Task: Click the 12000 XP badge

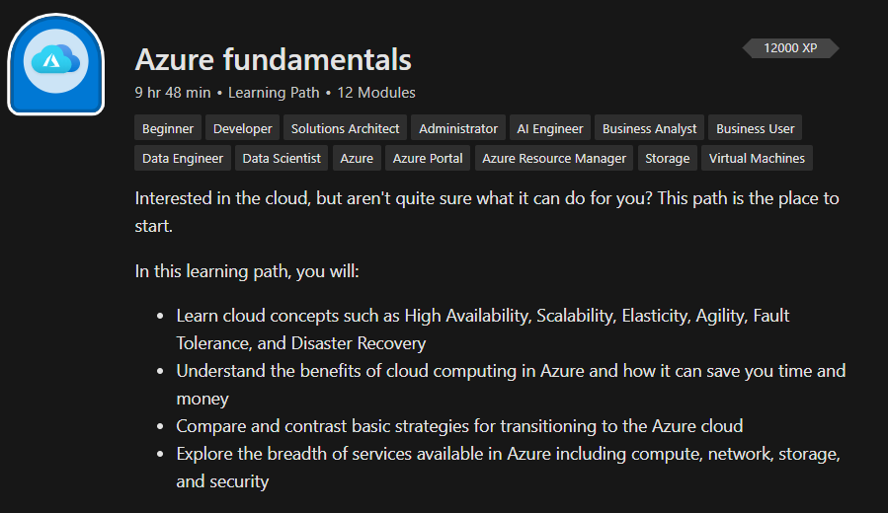Action: pyautogui.click(x=790, y=47)
